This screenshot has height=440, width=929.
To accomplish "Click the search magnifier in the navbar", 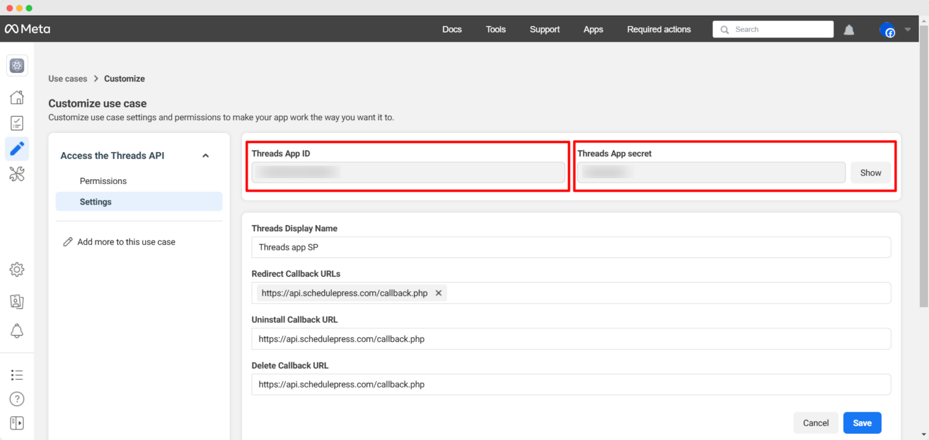I will (724, 29).
